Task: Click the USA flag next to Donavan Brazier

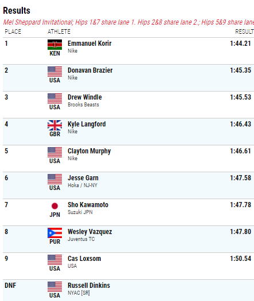Action: point(55,72)
